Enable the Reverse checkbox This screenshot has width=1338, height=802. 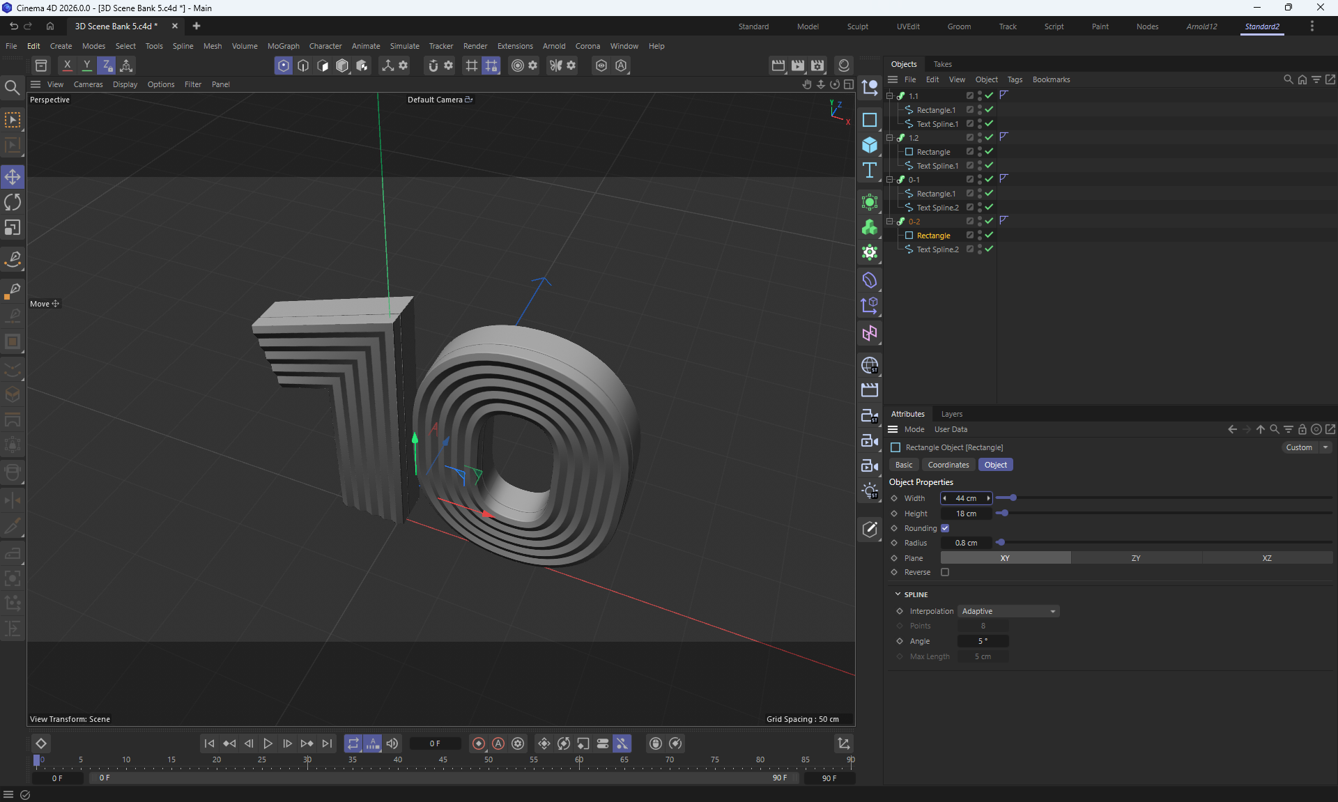(x=945, y=572)
